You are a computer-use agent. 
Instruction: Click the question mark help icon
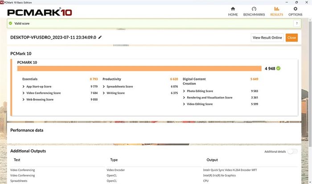pos(297,24)
